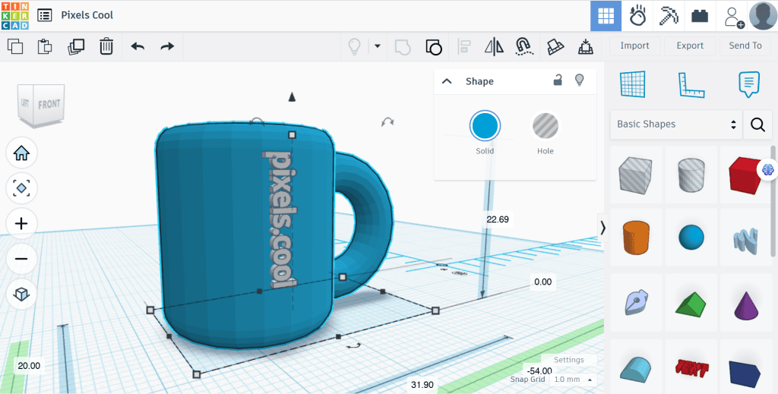This screenshot has width=778, height=394.
Task: Click the drop-to-workplane icon
Action: [587, 46]
